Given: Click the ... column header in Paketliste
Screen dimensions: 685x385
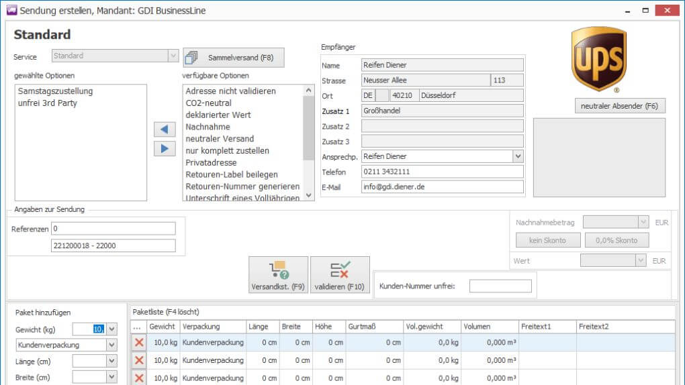Looking at the screenshot, I should point(138,327).
